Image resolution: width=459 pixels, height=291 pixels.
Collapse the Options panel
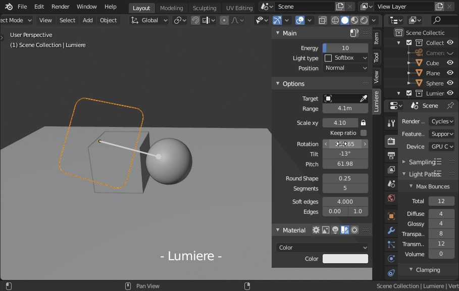[x=278, y=83]
